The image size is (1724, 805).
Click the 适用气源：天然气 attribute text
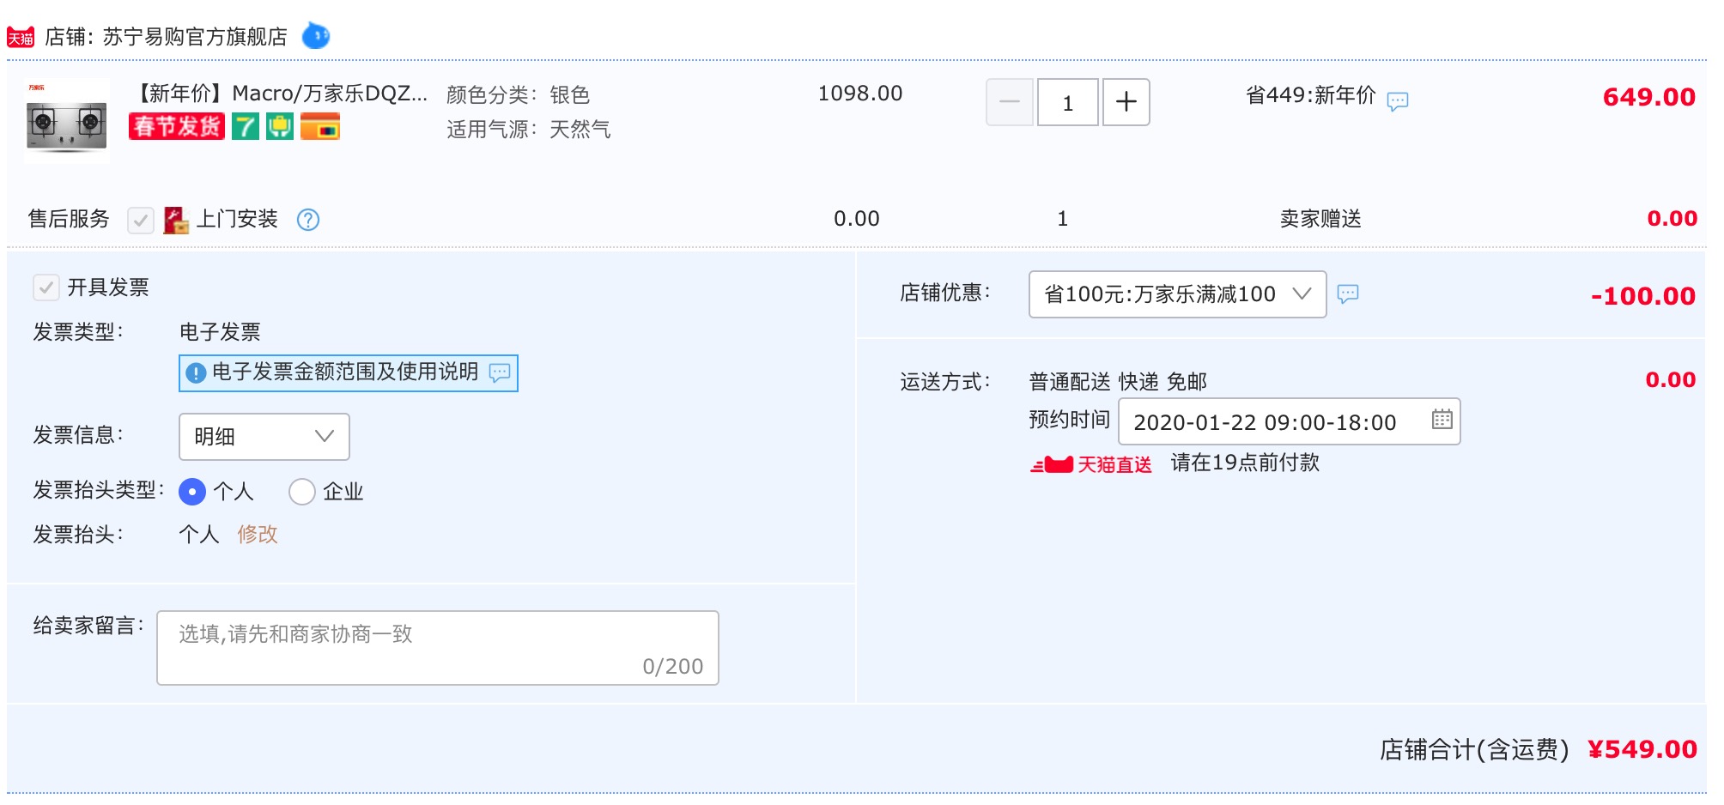[529, 130]
